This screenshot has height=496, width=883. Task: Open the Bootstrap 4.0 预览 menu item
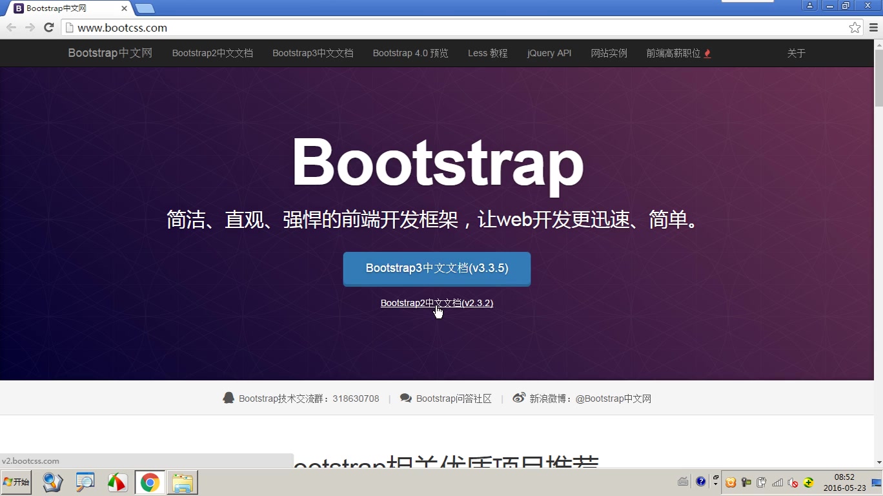[x=410, y=53]
